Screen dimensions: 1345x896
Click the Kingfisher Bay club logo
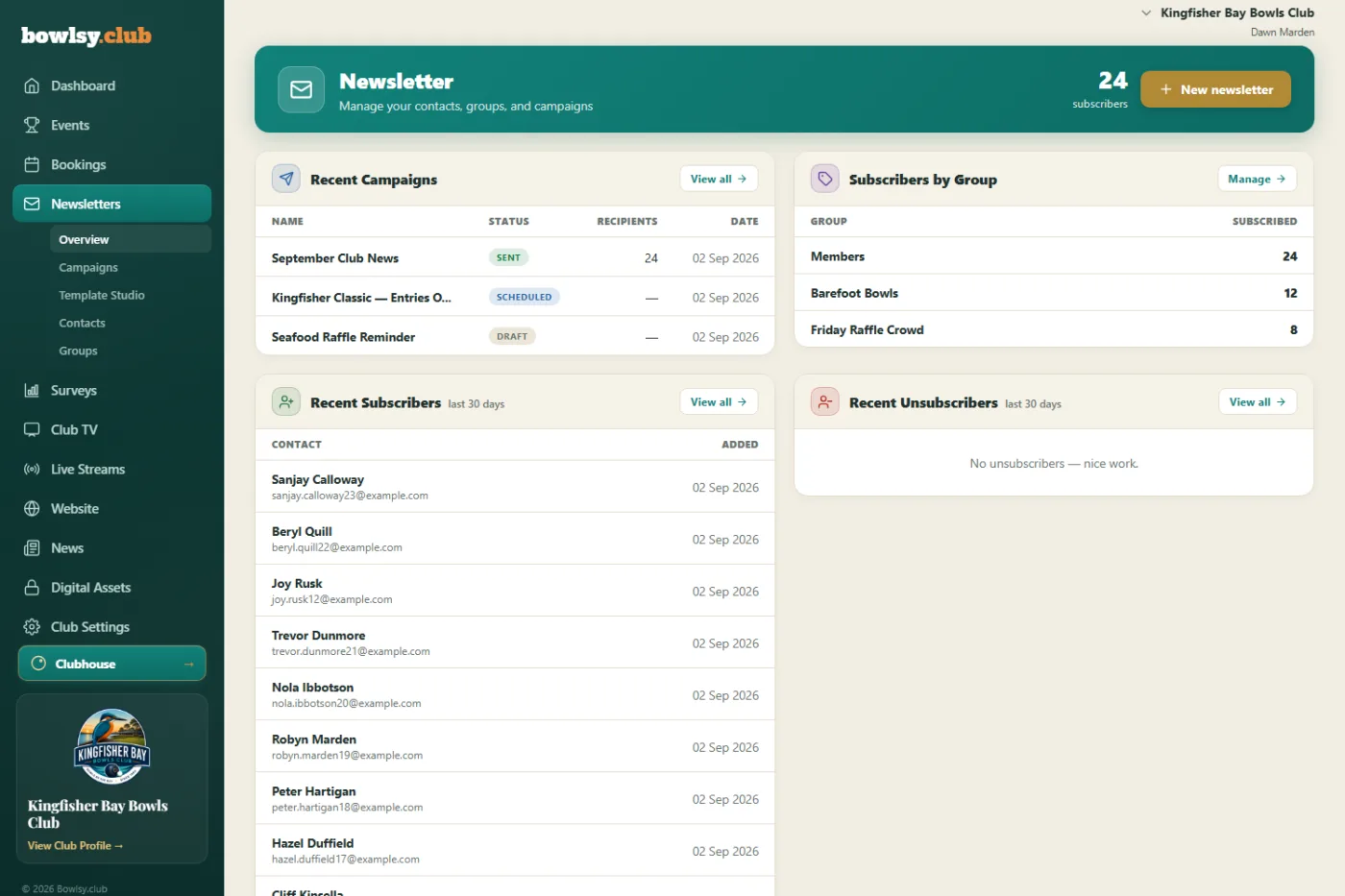pos(112,747)
